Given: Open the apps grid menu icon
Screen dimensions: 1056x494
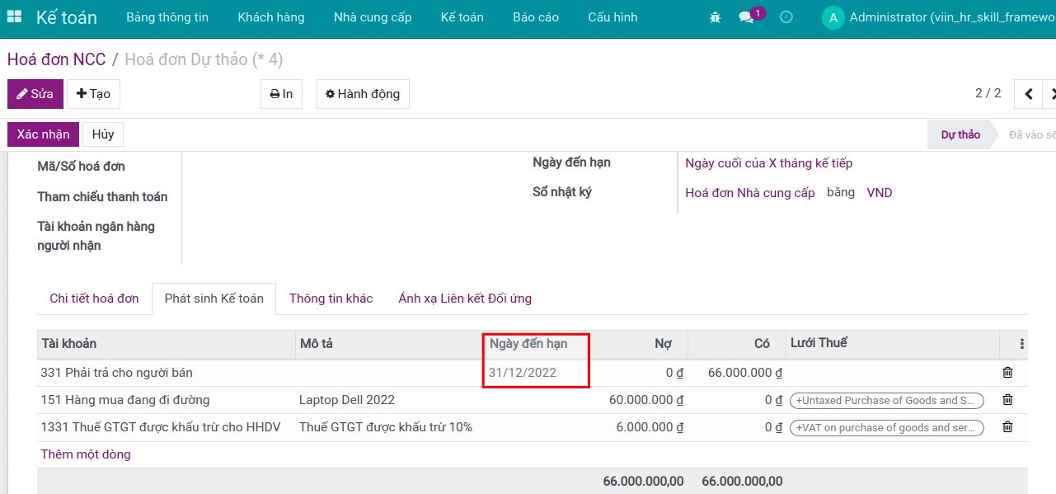Looking at the screenshot, I should coord(14,17).
